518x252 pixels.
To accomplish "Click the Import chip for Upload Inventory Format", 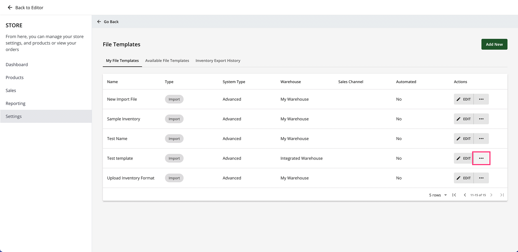I will (x=174, y=178).
